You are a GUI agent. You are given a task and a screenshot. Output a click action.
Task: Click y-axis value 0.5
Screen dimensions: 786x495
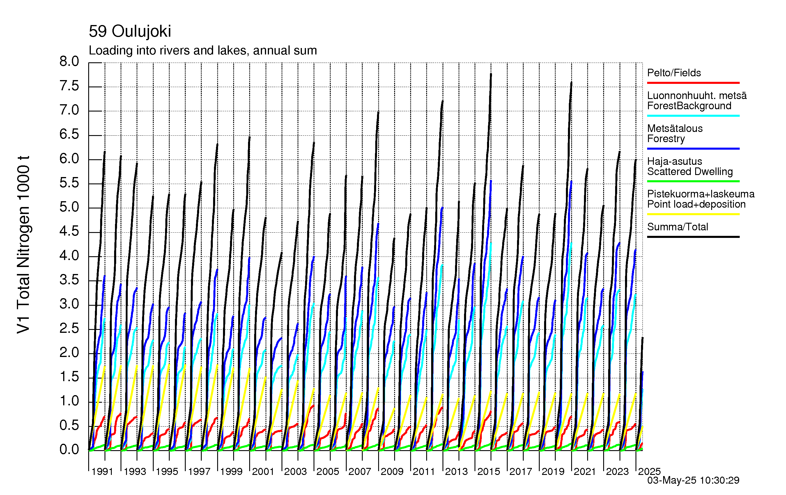pos(69,425)
